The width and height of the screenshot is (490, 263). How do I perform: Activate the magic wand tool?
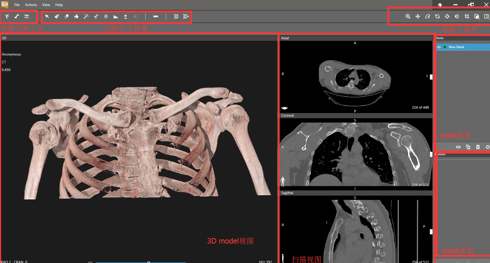coord(86,17)
